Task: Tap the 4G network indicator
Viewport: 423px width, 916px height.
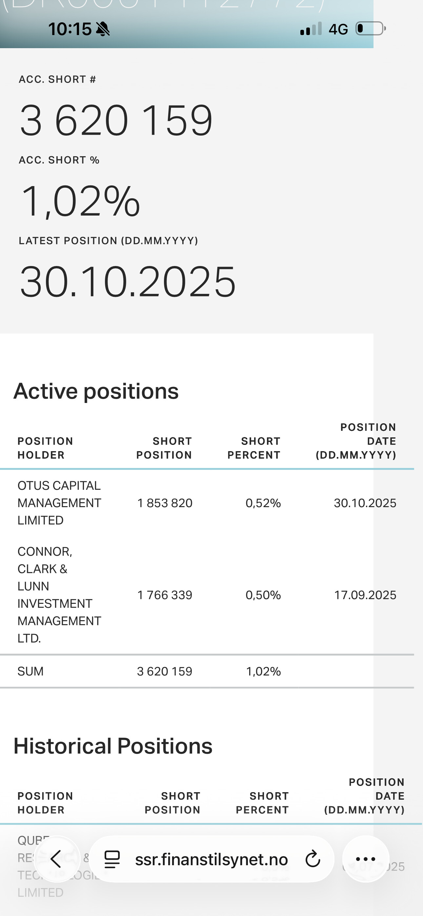Action: [x=338, y=29]
